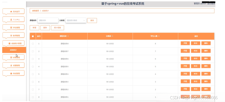225x102 pixels.
Task: Open 详情 for 课程名称3 row
Action: (185, 81)
